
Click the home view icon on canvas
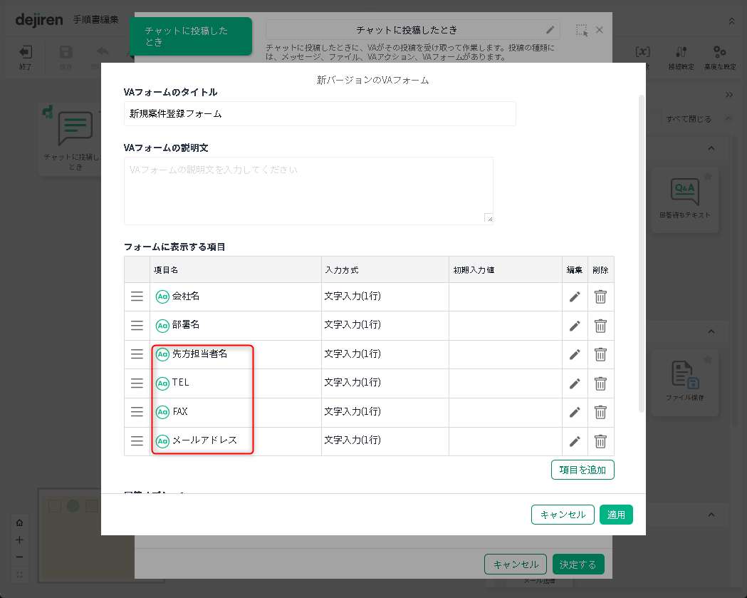pos(20,522)
